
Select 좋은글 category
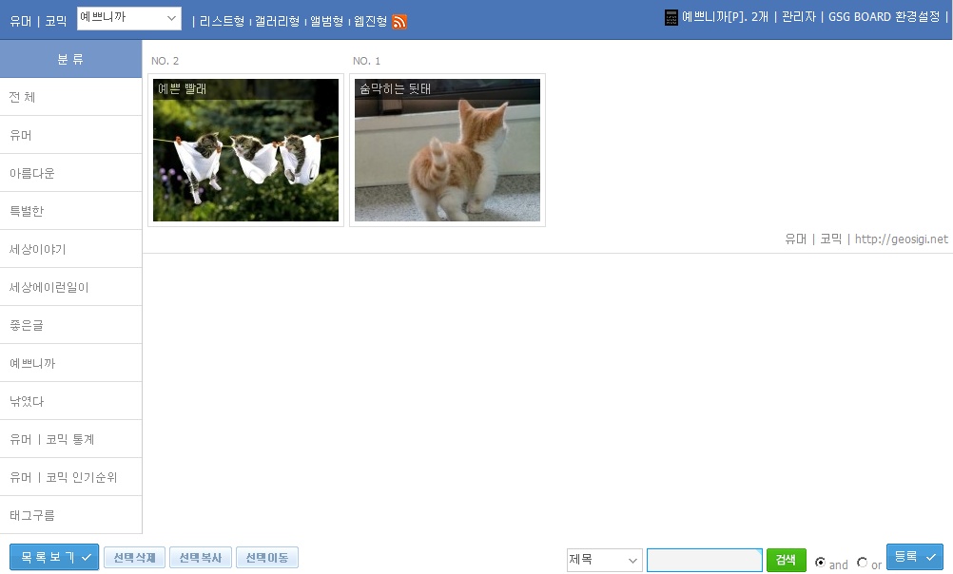(x=70, y=325)
